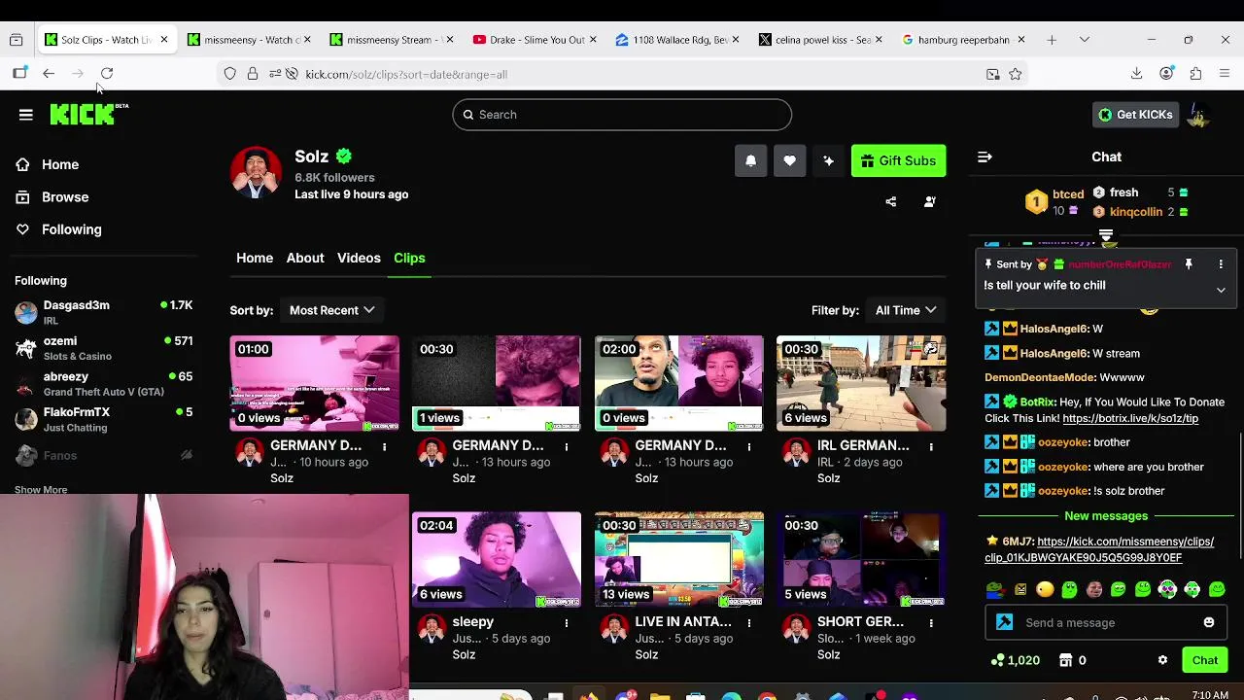Screen dimensions: 1244x700
Task: Click the sparkle icon beside Gift Subs
Action: 828,161
